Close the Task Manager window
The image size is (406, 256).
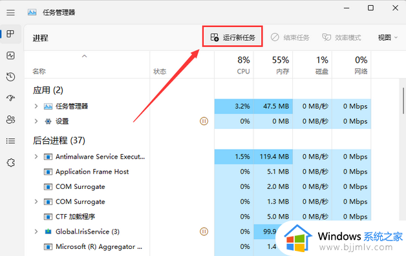[395, 8]
